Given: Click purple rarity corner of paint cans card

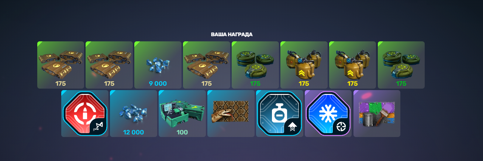Looking at the screenshot, I should point(355,92).
